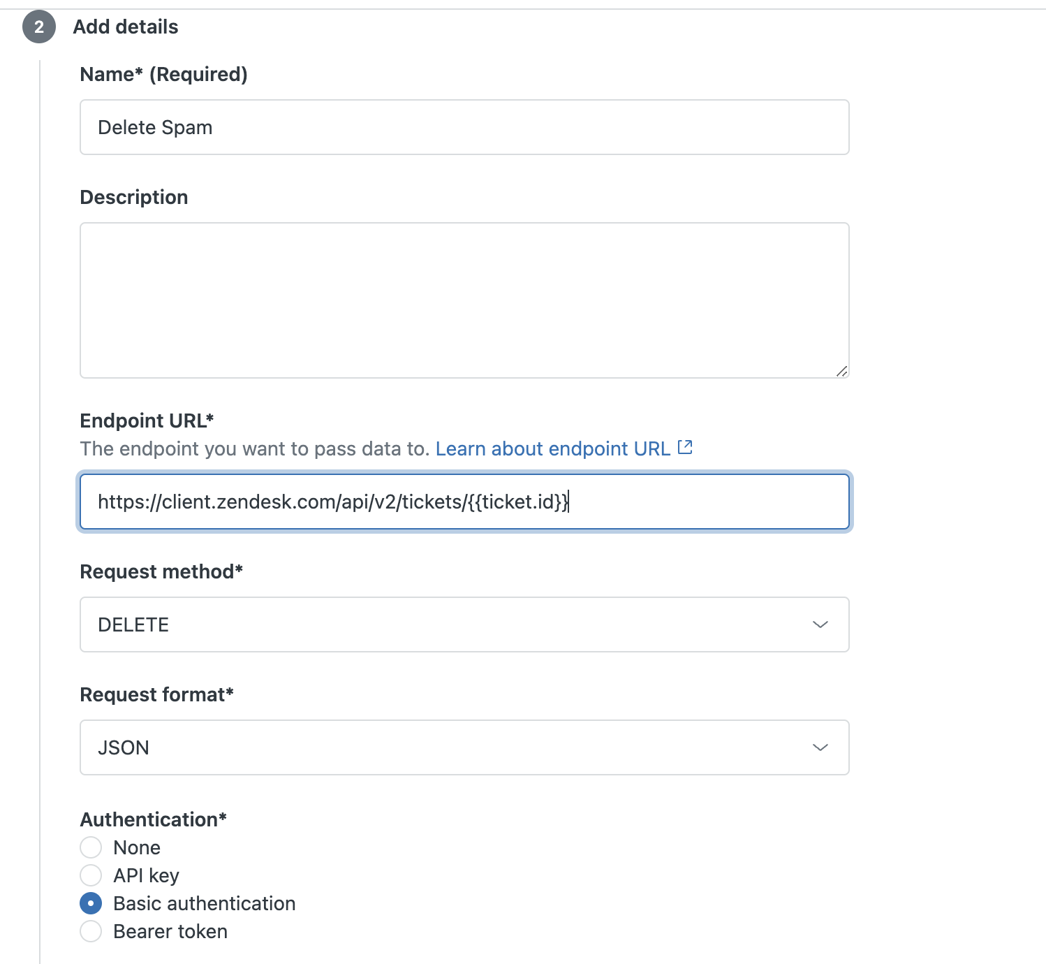This screenshot has height=964, width=1046.
Task: Click inside the empty Description textarea
Action: tap(464, 300)
